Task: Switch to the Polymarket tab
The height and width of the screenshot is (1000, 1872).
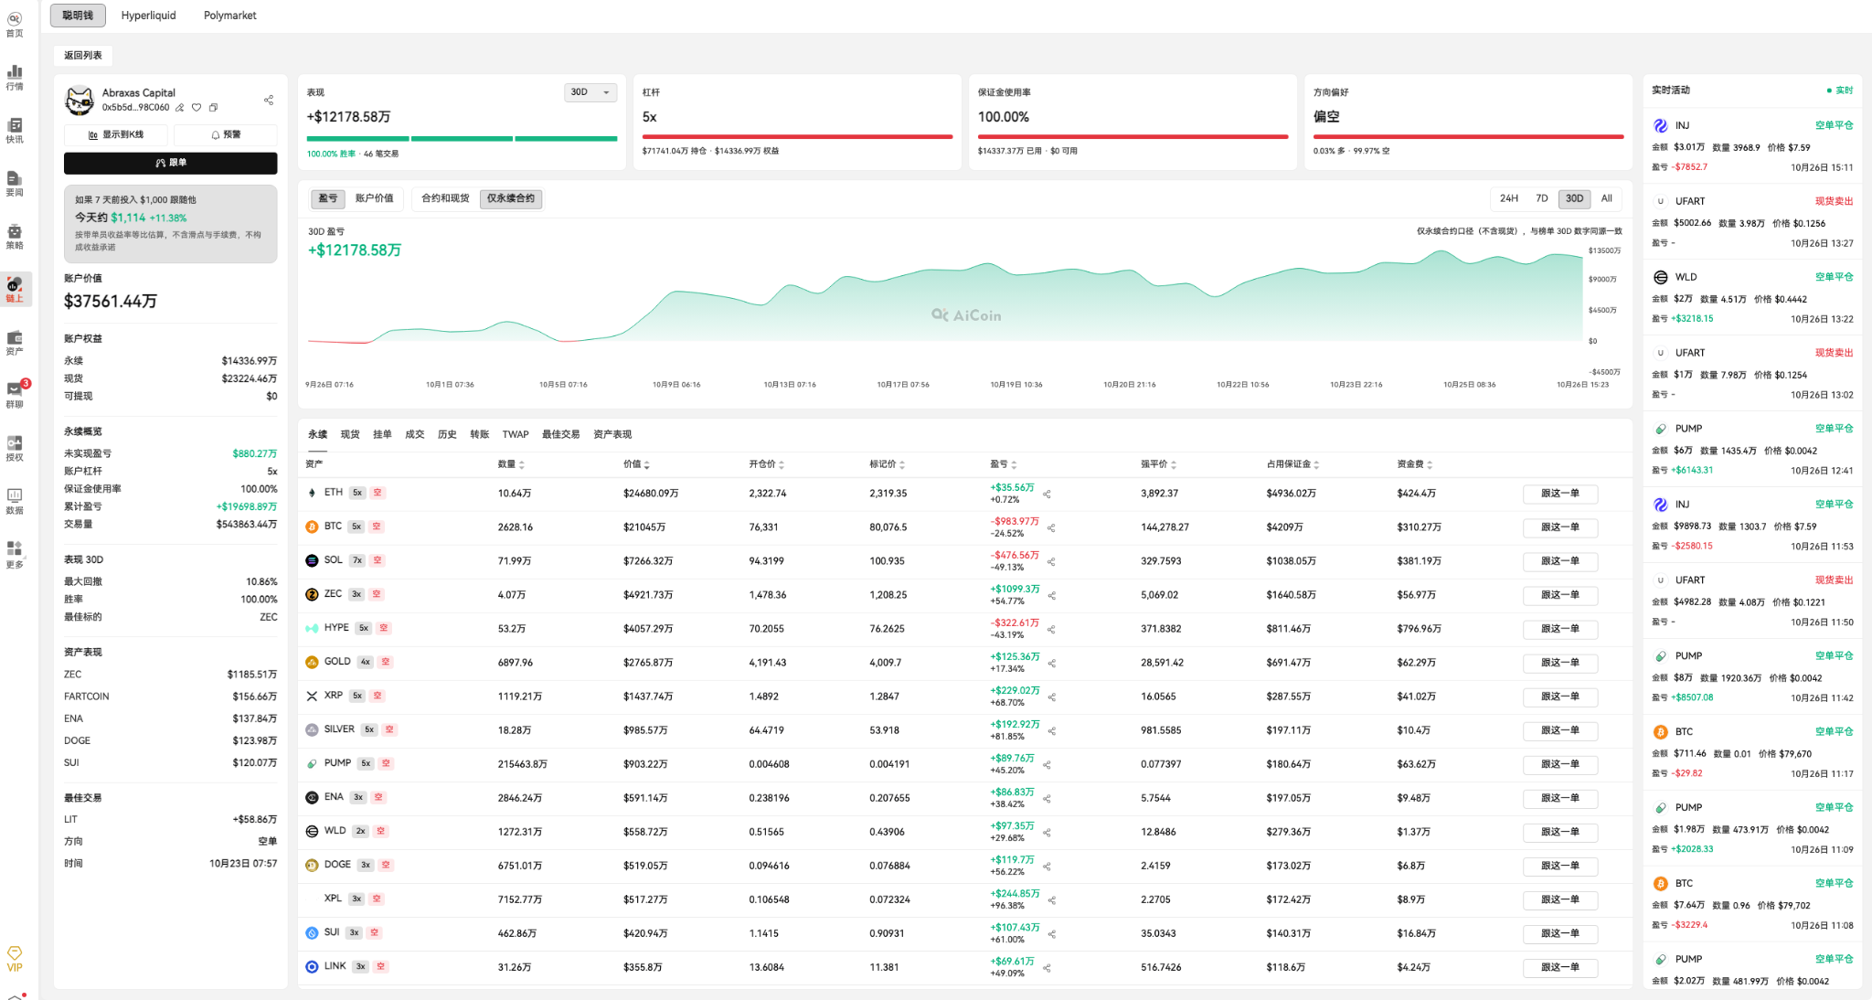Action: tap(229, 16)
